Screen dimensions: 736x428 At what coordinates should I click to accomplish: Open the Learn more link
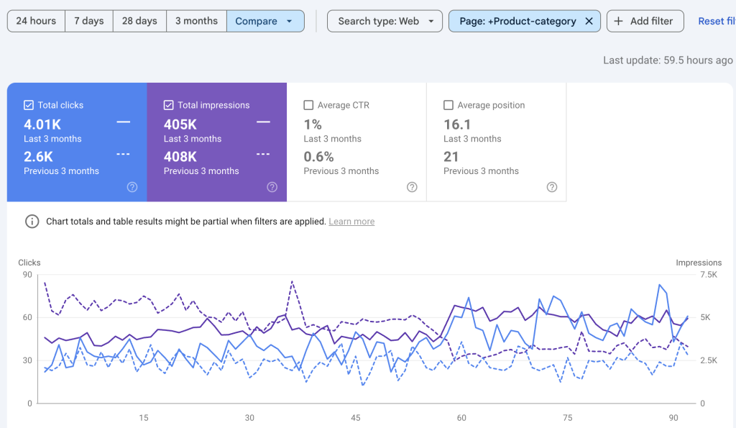click(351, 222)
